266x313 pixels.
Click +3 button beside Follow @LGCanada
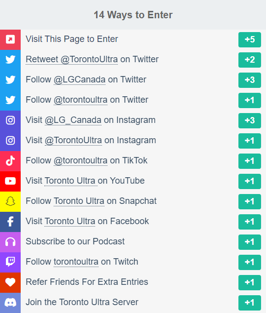(250, 80)
